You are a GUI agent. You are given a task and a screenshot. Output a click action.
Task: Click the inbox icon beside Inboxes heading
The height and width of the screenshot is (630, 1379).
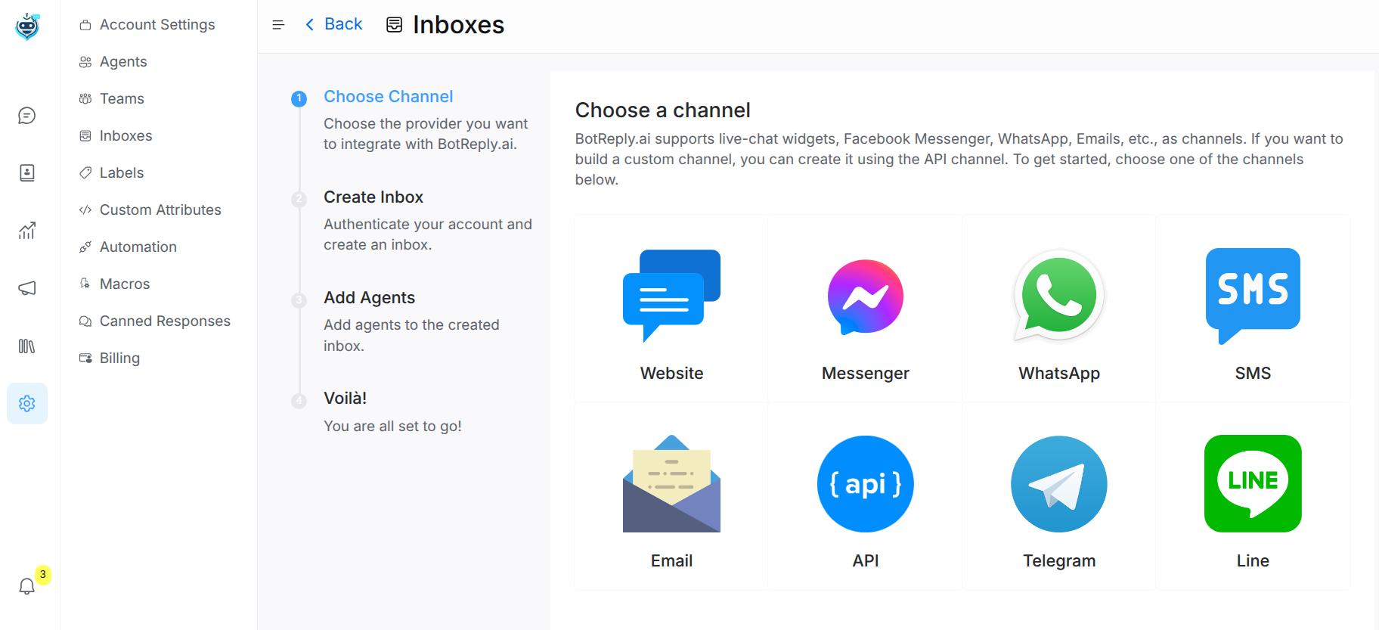tap(395, 25)
